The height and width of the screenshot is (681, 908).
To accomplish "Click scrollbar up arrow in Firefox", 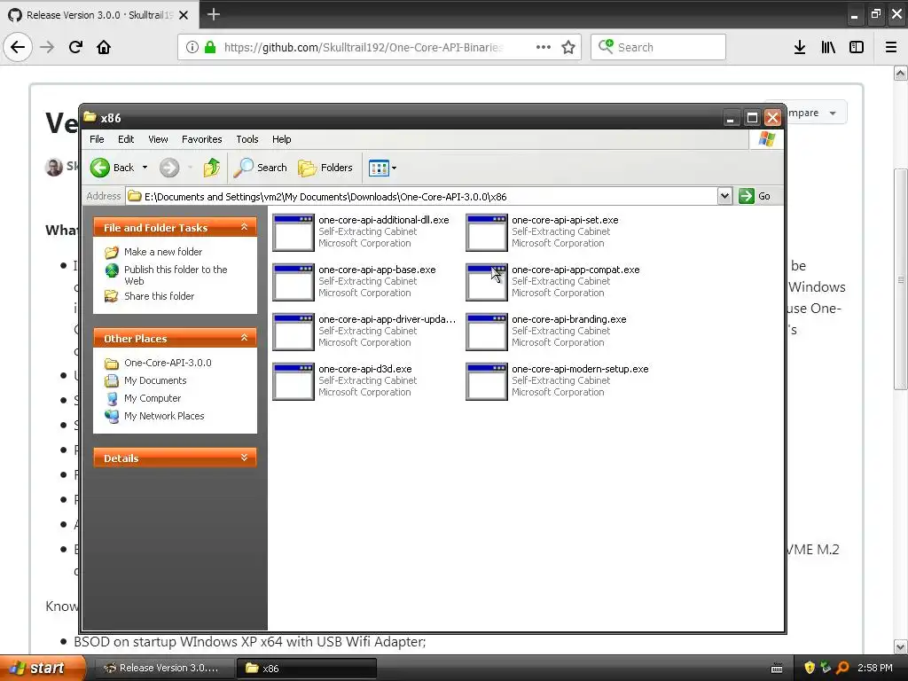I will (900, 73).
